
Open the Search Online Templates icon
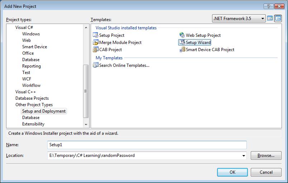pyautogui.click(x=95, y=65)
